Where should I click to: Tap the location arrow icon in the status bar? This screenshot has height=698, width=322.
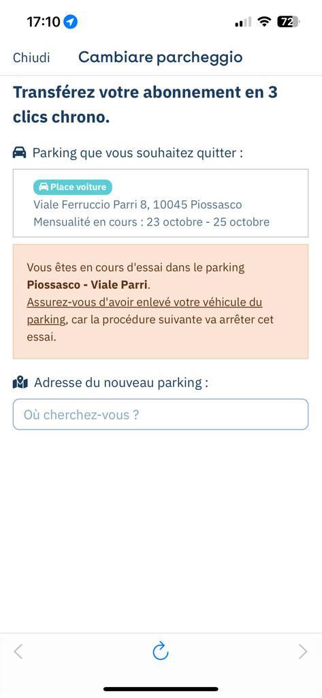(x=70, y=21)
